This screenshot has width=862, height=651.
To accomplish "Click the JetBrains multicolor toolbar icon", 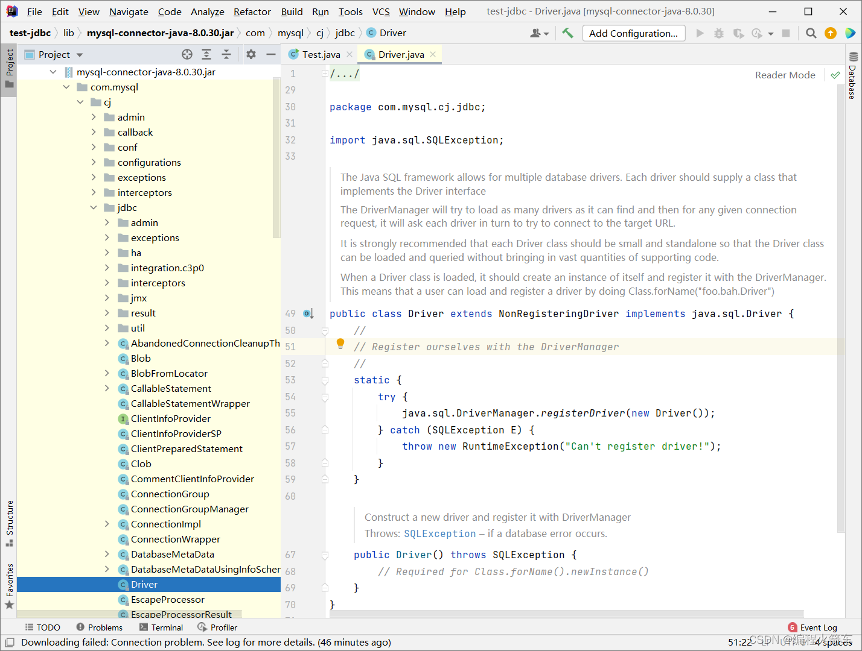I will (850, 33).
